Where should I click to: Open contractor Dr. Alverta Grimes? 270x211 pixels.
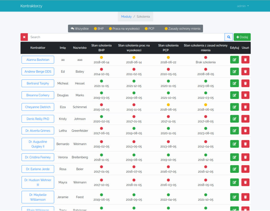[38, 131]
